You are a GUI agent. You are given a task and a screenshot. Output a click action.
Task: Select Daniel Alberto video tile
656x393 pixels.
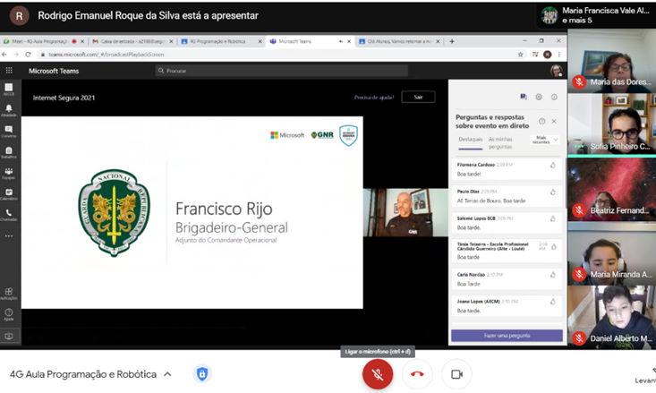click(611, 317)
